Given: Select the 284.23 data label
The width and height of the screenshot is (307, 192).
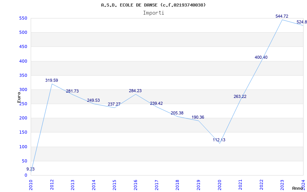Looking at the screenshot, I should tap(135, 91).
